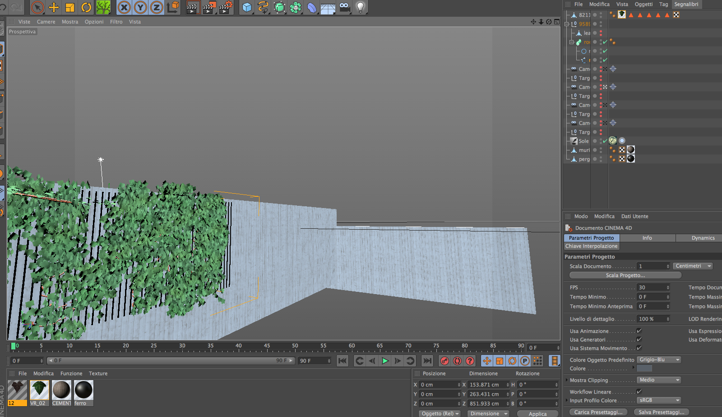Choose the Rotate tool in top toolbar
The height and width of the screenshot is (417, 722).
(x=86, y=7)
